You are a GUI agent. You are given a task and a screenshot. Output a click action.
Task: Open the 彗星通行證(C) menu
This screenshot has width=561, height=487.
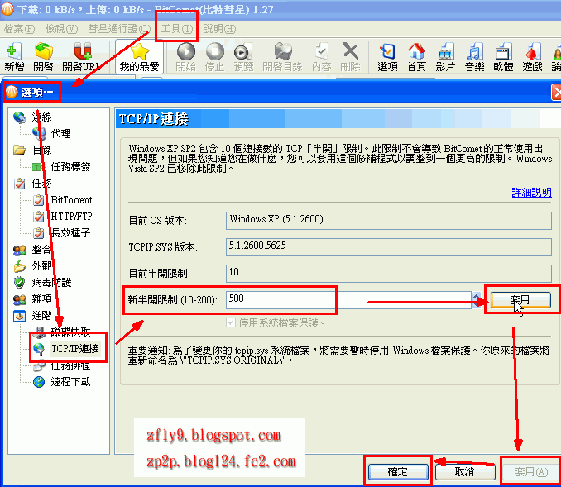click(119, 29)
